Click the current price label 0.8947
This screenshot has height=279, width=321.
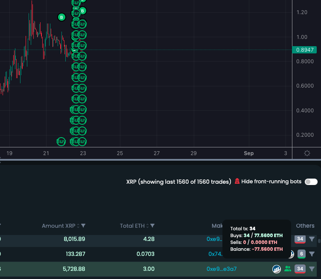[305, 50]
